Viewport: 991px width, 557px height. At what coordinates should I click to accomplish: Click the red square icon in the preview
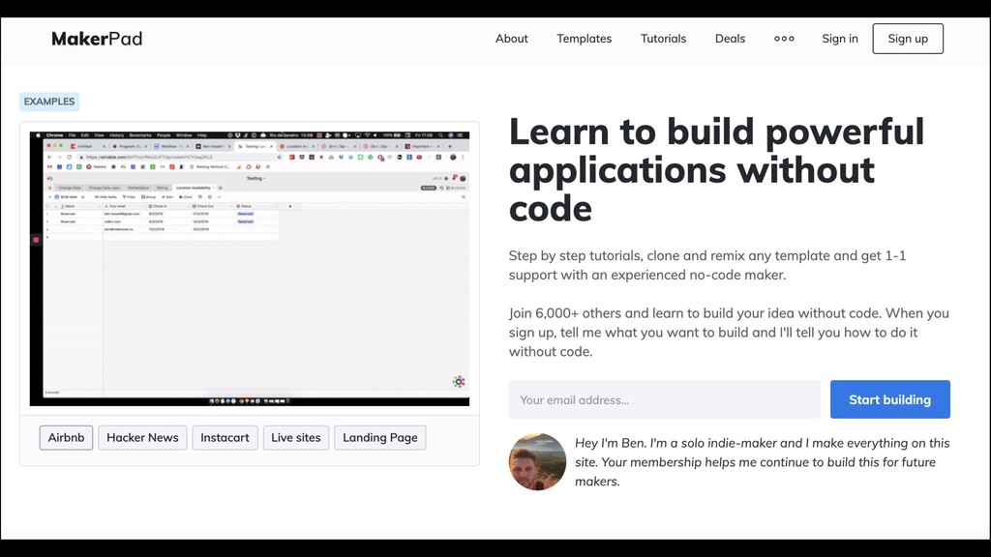point(36,239)
